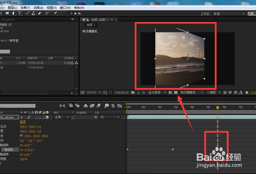
Task: Open the 帮助(H) menu
Action: 79,8
